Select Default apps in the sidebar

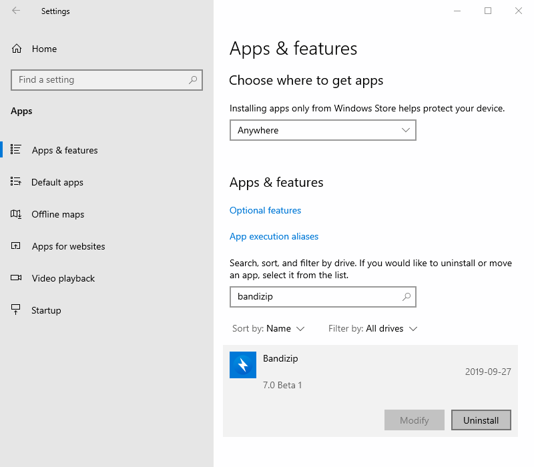pyautogui.click(x=57, y=182)
